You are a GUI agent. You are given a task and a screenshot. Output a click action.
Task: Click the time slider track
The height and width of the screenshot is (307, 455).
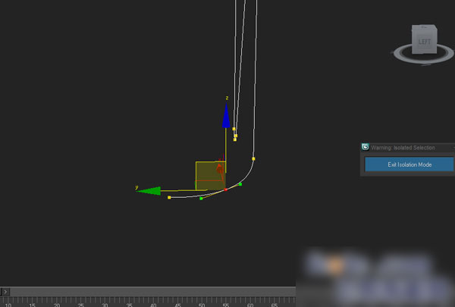coord(152,292)
